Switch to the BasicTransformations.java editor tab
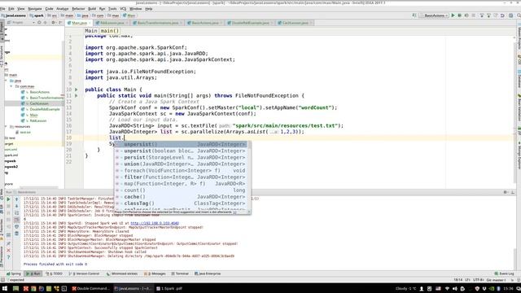 (x=158, y=23)
